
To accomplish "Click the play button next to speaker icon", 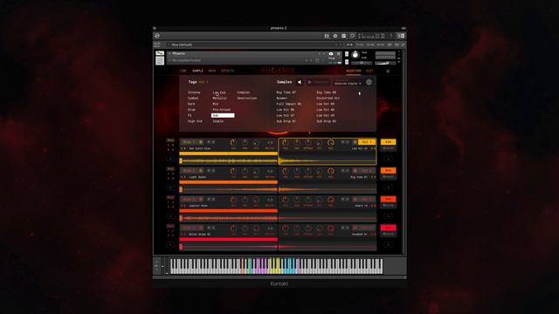I will 309,82.
